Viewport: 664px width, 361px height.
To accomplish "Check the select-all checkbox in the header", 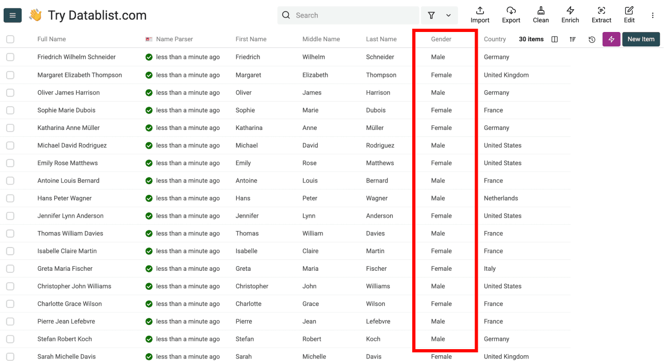I will tap(10, 39).
